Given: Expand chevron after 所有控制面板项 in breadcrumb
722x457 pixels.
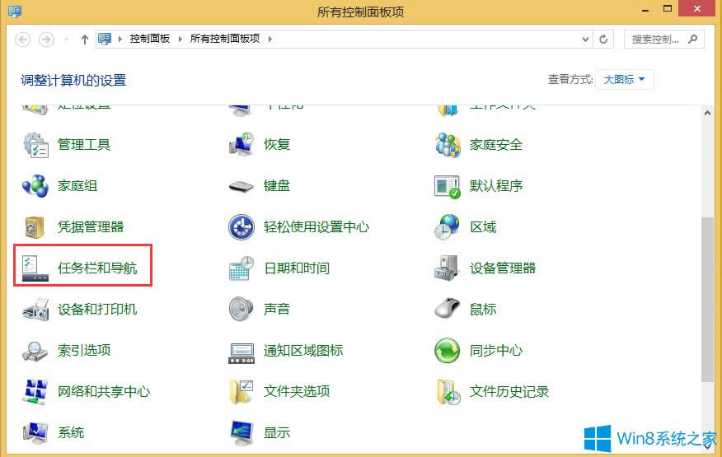Looking at the screenshot, I should click(270, 39).
